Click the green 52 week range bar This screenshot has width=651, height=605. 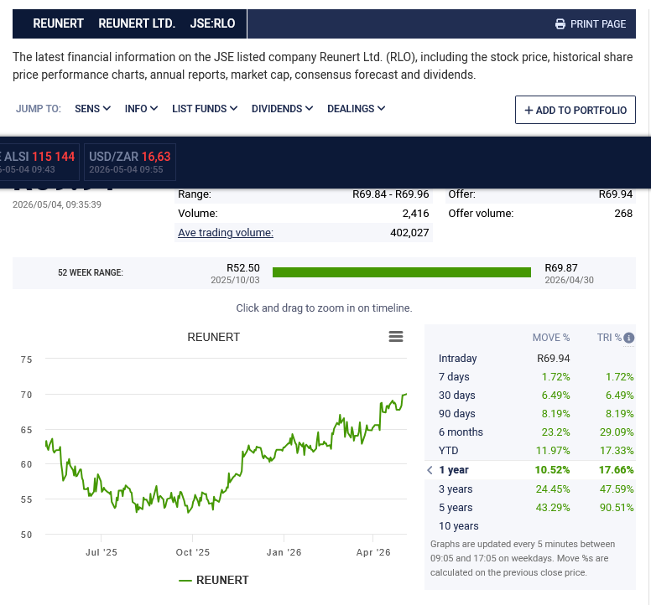click(402, 272)
